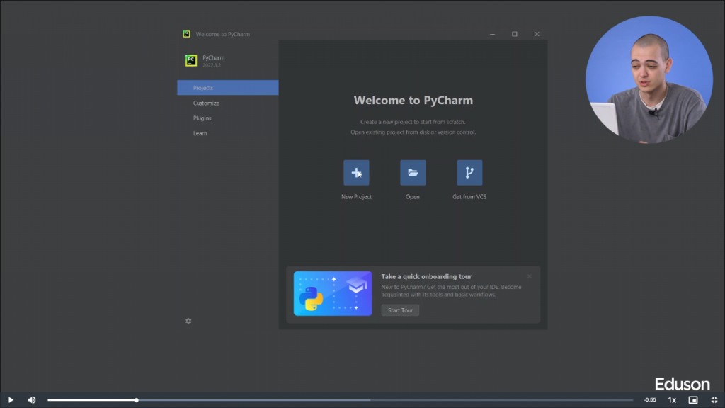Click the "Get from VCS" label
This screenshot has height=408, width=725.
[x=469, y=197]
